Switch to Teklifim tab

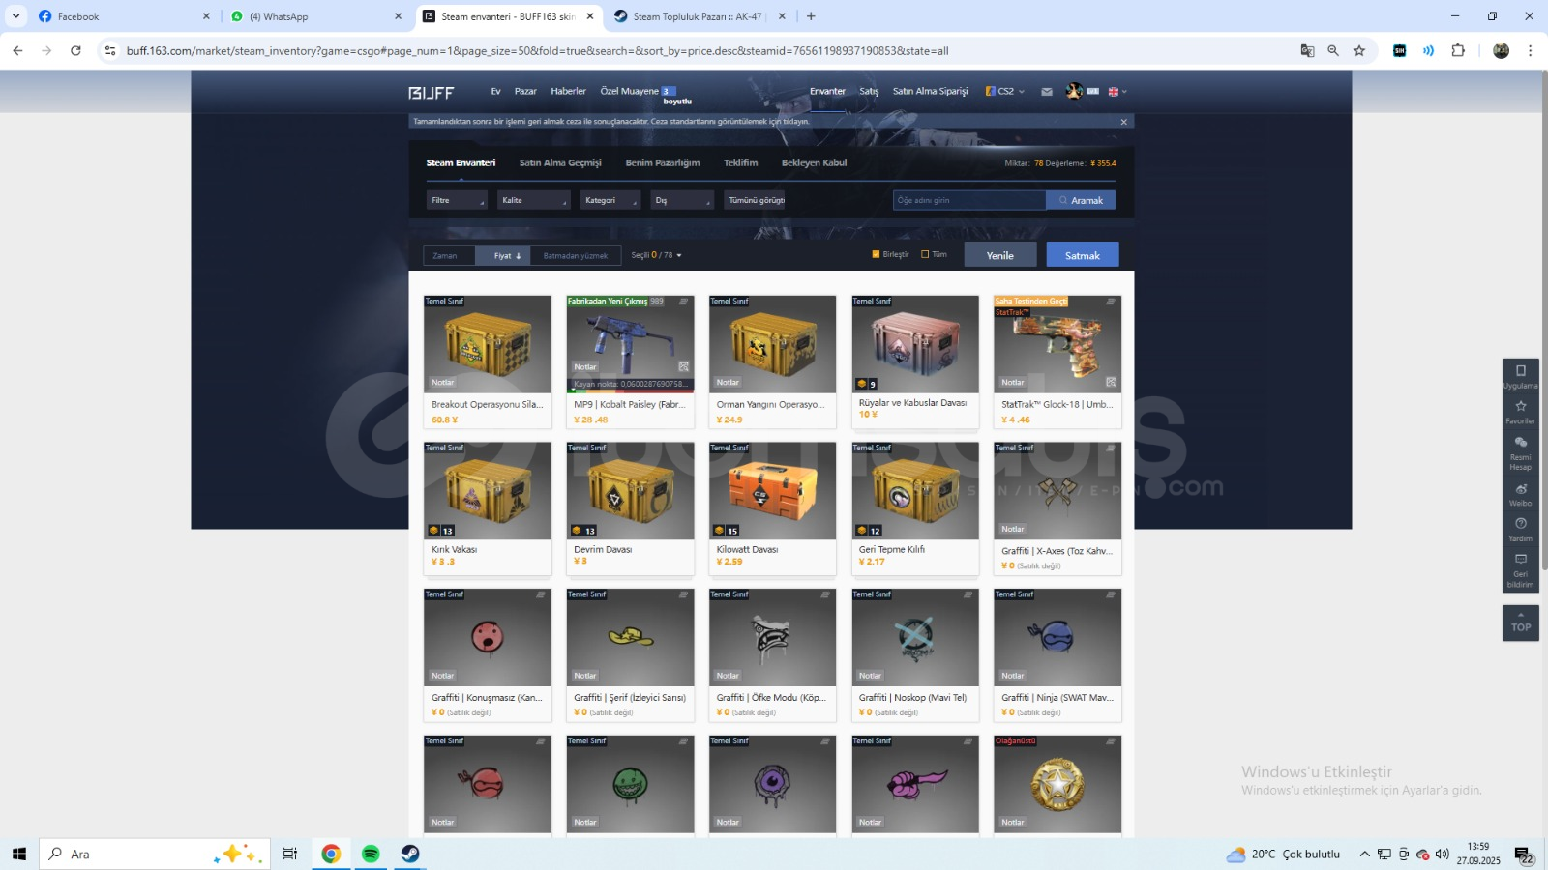[x=741, y=162]
